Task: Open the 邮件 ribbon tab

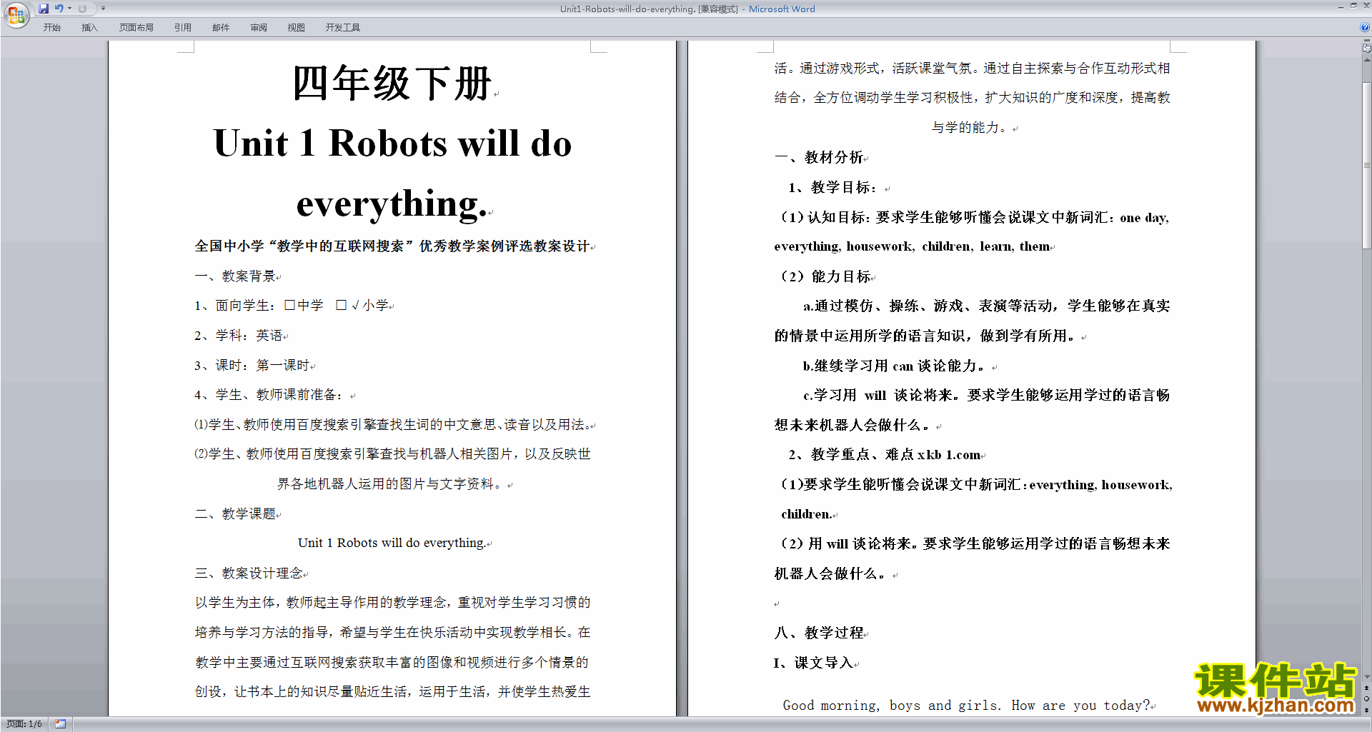Action: [x=221, y=28]
